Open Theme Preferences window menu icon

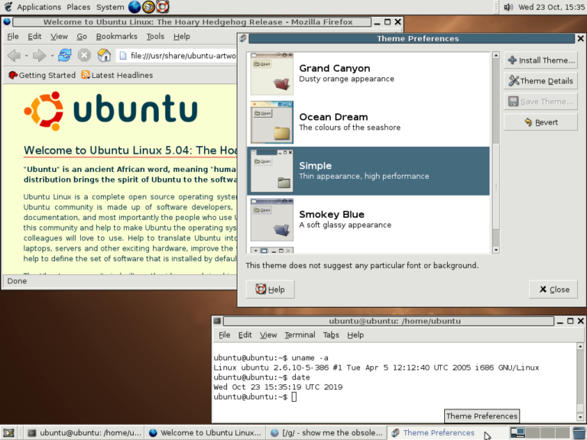tap(243, 38)
